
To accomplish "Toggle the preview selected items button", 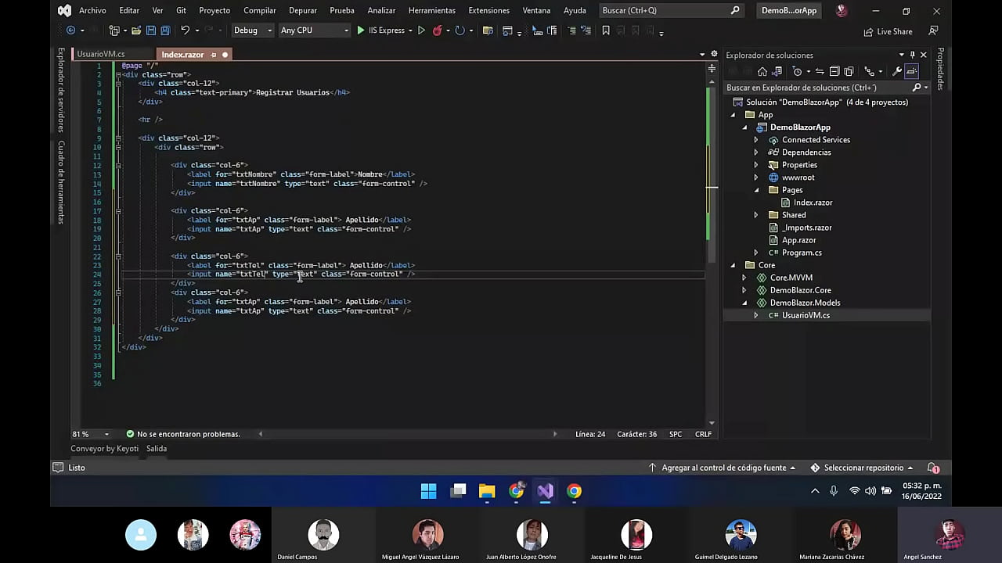I will [912, 71].
